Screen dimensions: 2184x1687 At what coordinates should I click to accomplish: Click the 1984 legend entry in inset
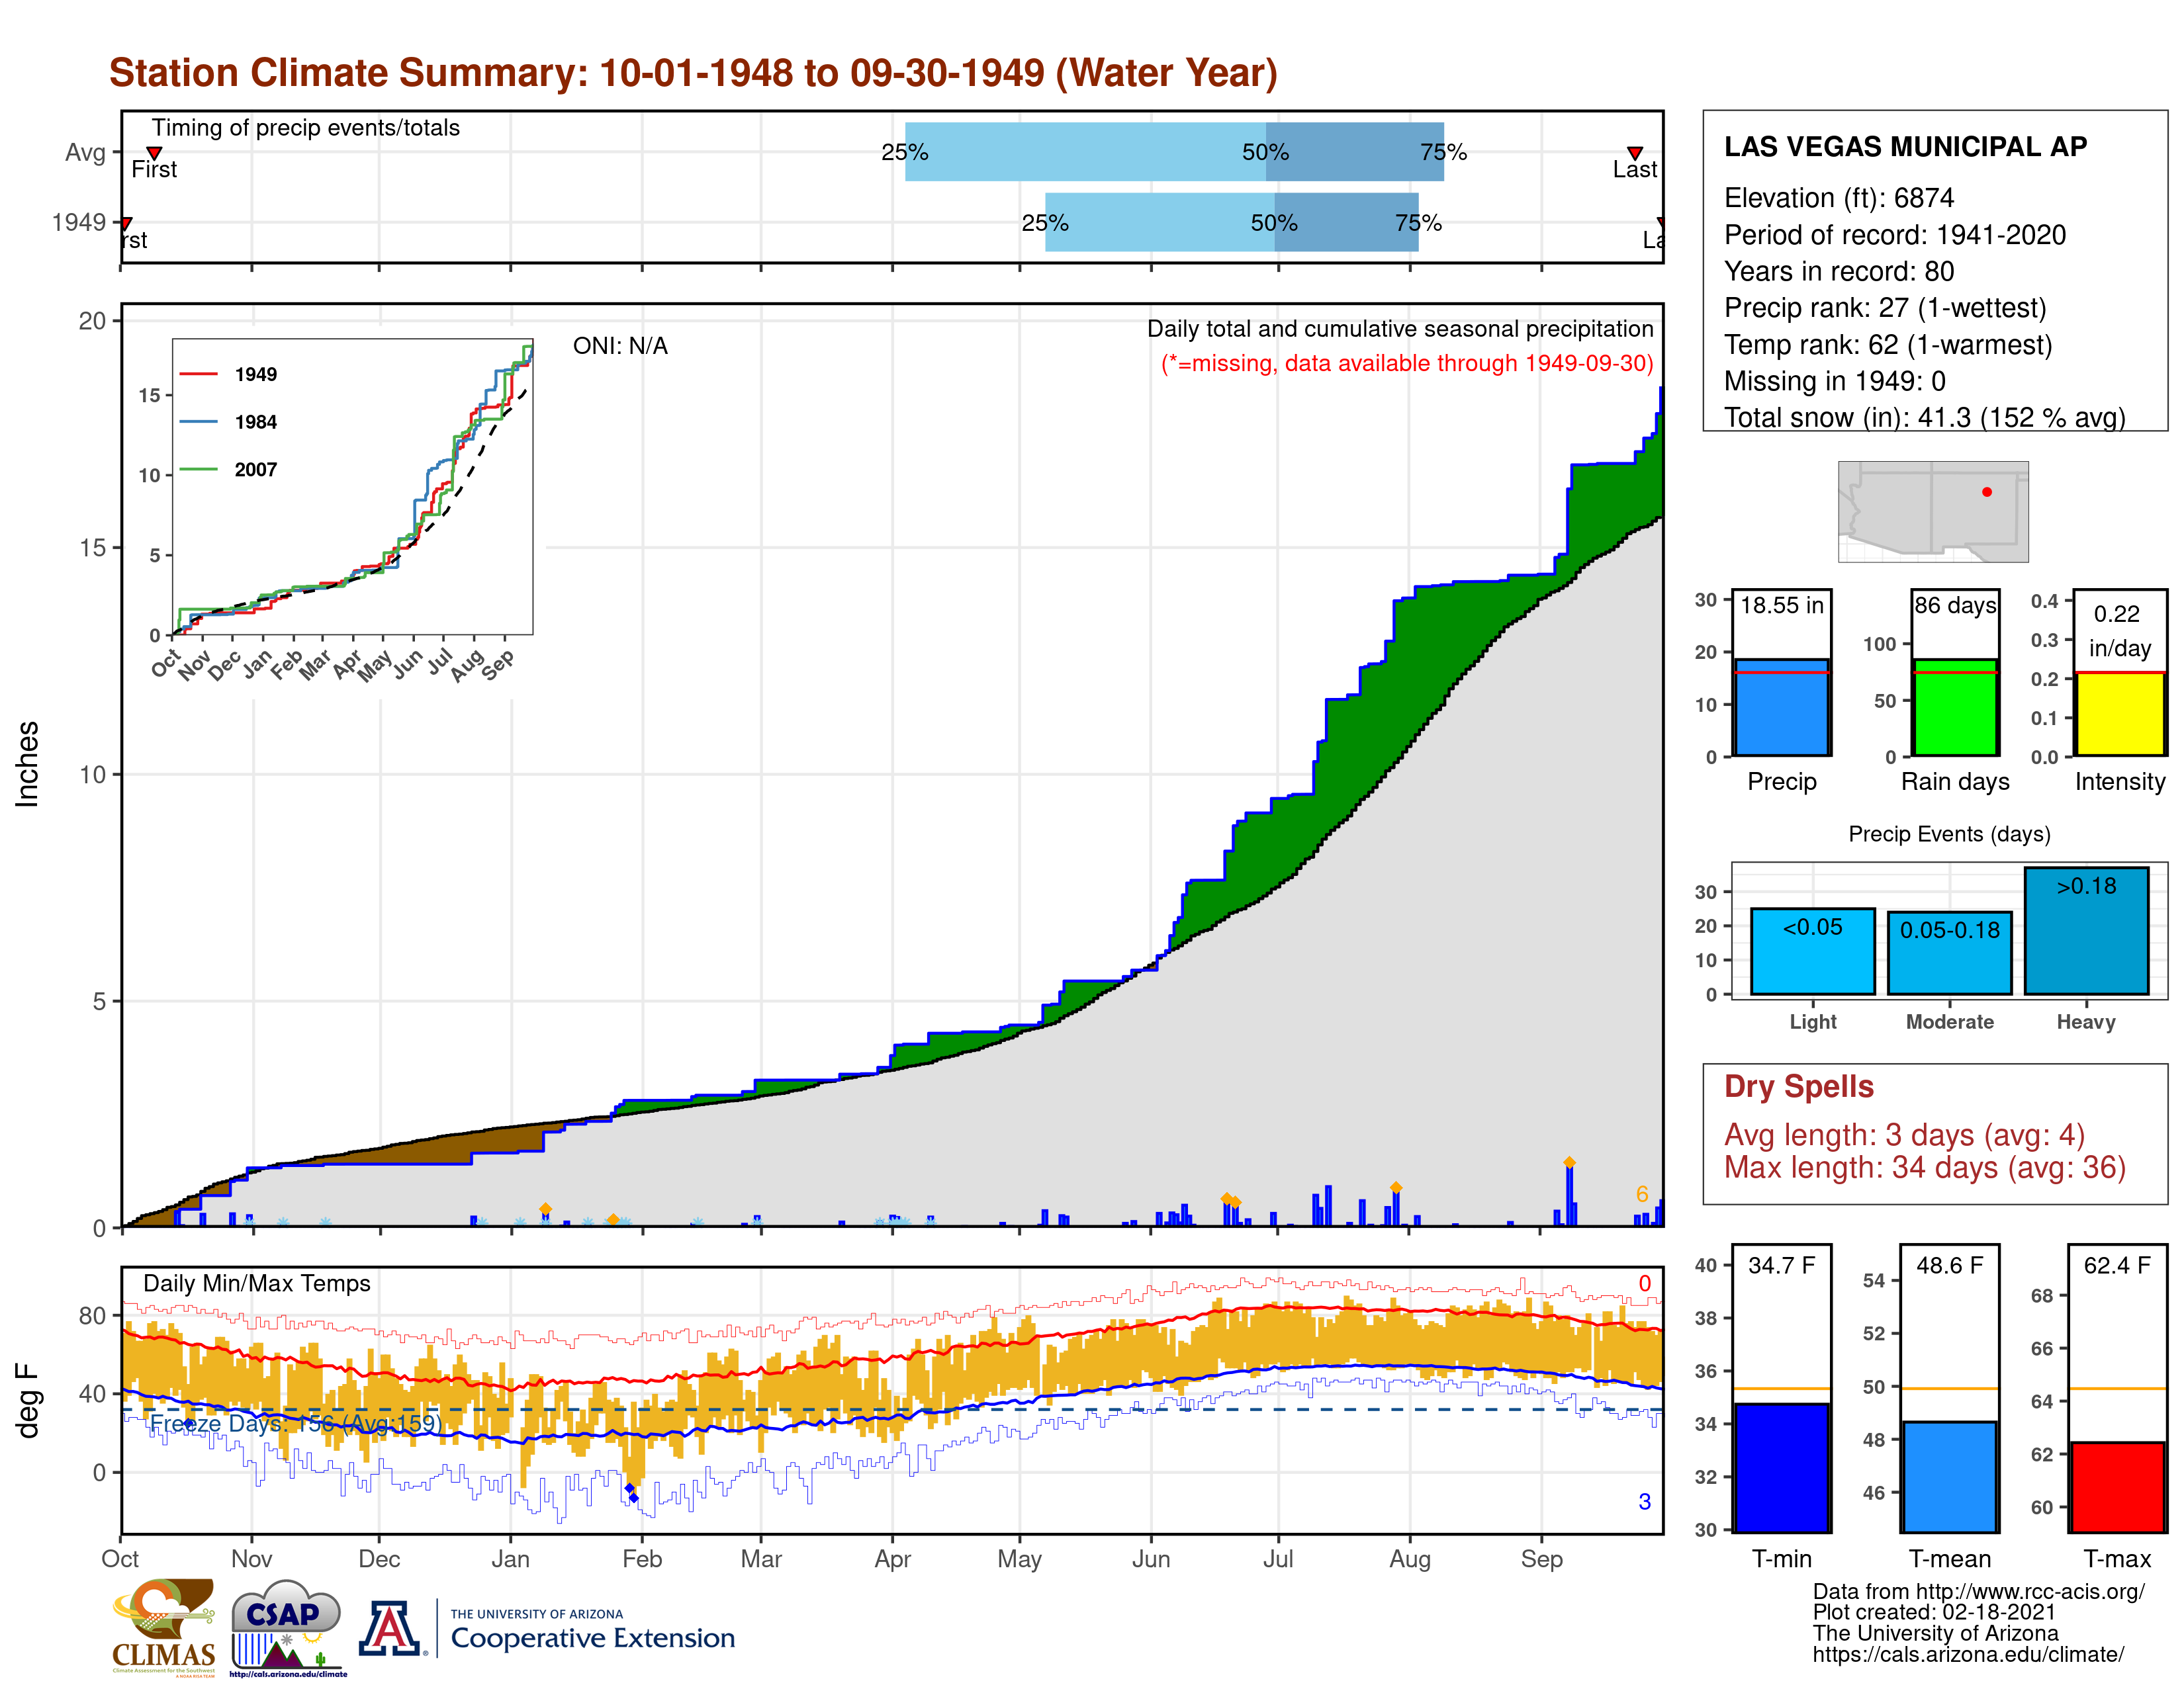point(228,422)
